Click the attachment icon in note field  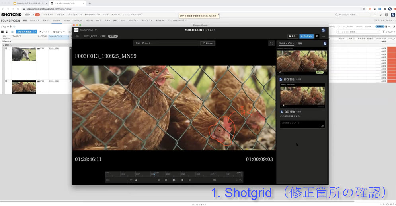pyautogui.click(x=322, y=126)
